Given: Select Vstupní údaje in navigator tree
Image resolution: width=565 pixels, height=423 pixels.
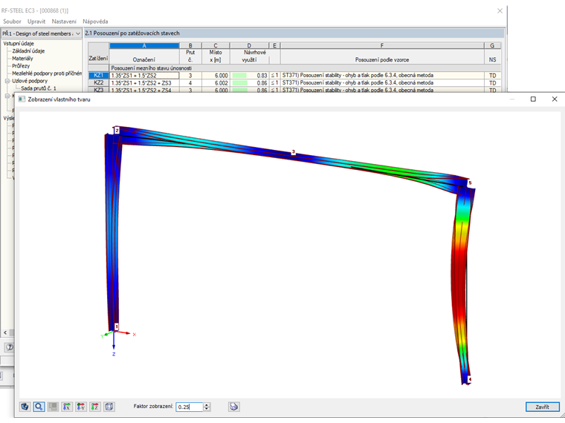Looking at the screenshot, I should (19, 44).
